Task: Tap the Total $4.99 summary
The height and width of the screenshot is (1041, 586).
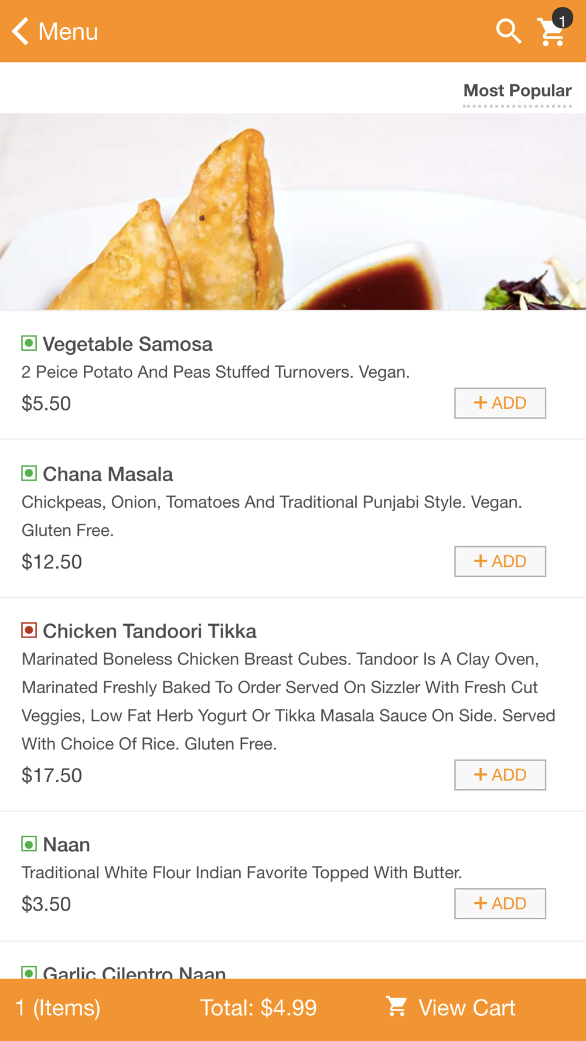Action: [x=258, y=1008]
